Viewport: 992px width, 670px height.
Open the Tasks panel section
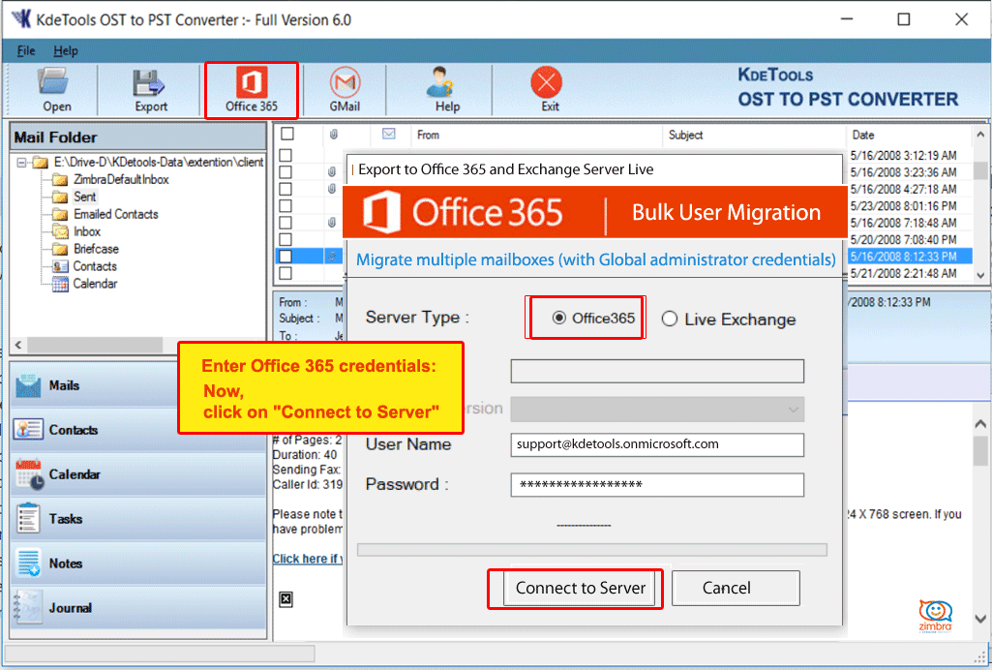click(x=138, y=519)
